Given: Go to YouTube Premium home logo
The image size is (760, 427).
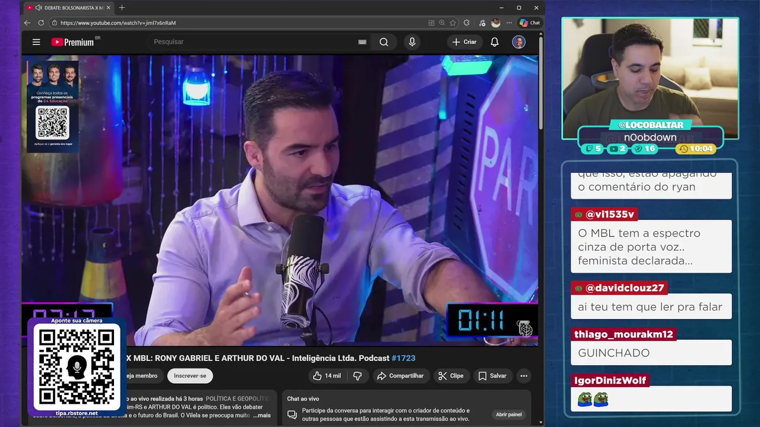Looking at the screenshot, I should 73,42.
